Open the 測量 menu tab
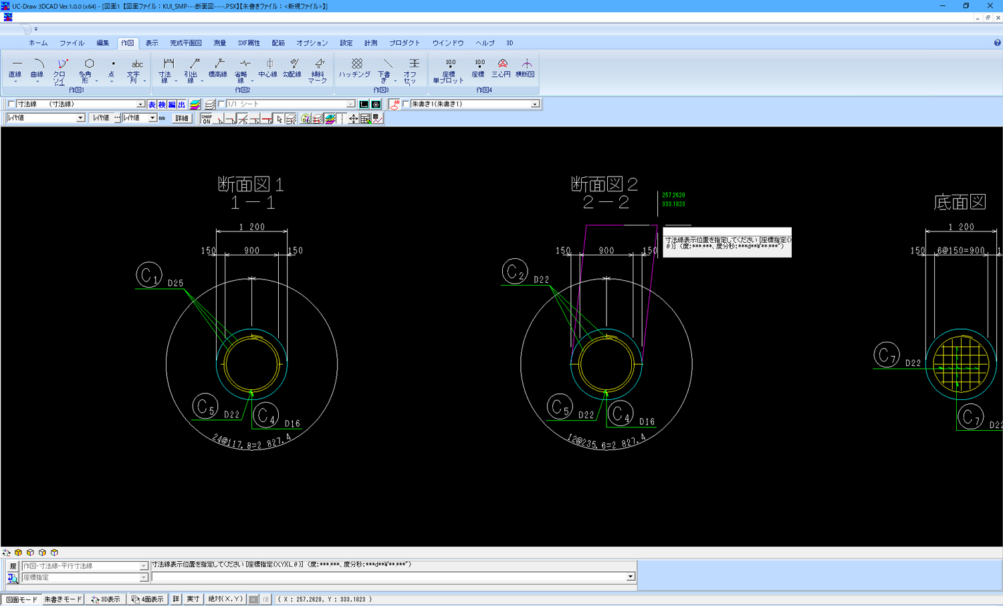 pos(219,43)
